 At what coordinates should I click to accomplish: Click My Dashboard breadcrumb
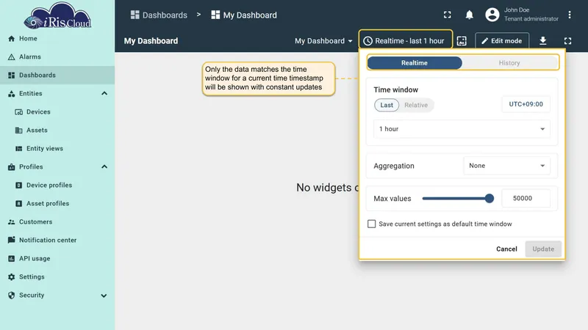[x=244, y=15]
